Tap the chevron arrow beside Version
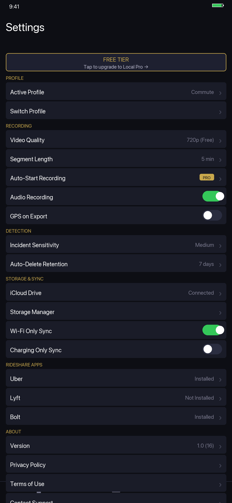The image size is (232, 503). pos(220,447)
